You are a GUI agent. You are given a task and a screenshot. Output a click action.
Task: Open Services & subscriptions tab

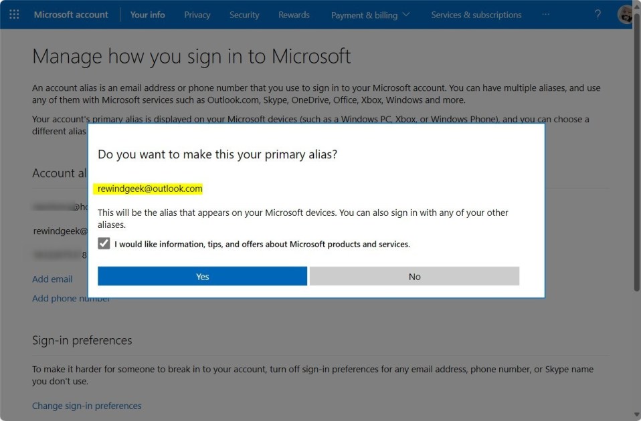pyautogui.click(x=476, y=15)
